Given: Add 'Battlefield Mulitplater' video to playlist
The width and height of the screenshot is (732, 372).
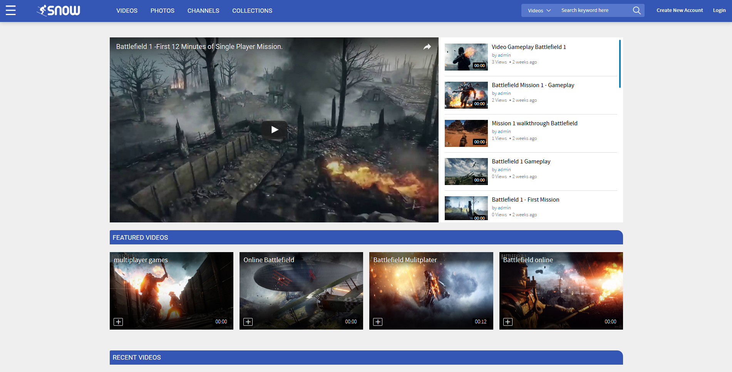Looking at the screenshot, I should (378, 322).
